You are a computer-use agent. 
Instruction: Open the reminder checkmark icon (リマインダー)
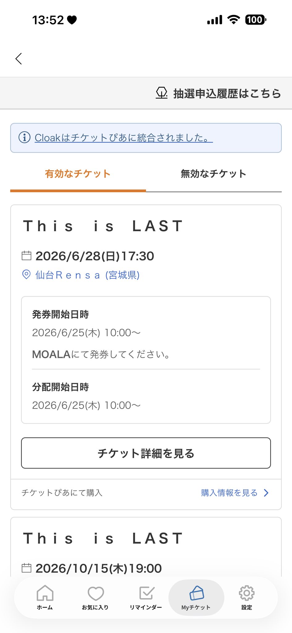point(146,593)
